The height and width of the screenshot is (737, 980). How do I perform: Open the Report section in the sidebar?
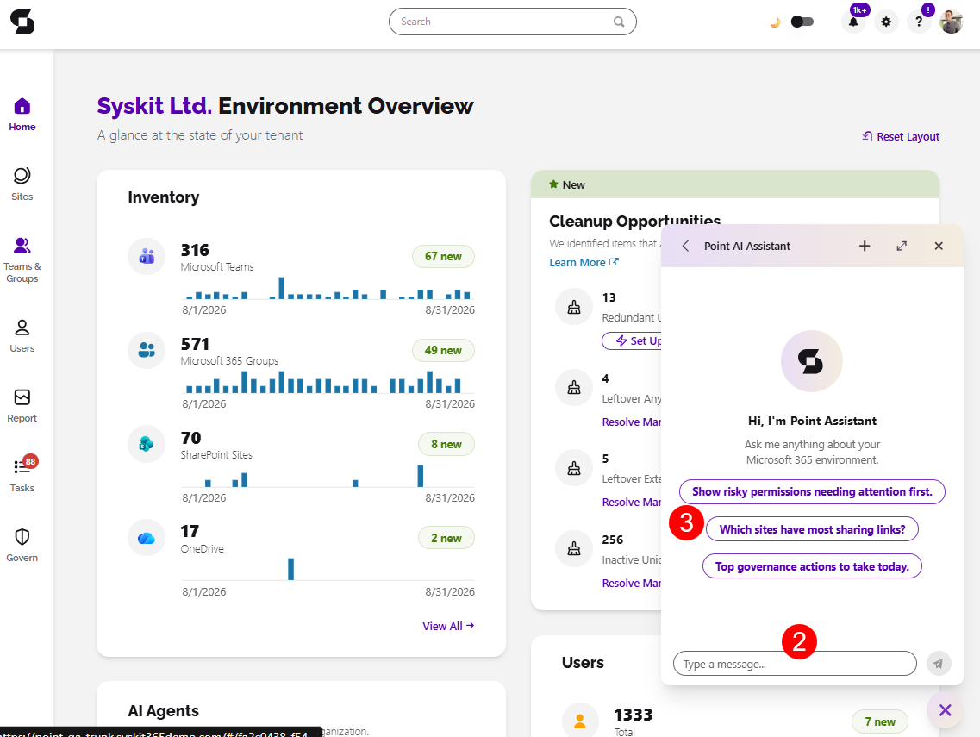[22, 406]
